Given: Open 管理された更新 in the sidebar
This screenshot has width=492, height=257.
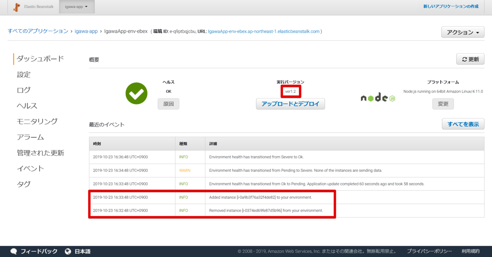Looking at the screenshot, I should point(40,153).
